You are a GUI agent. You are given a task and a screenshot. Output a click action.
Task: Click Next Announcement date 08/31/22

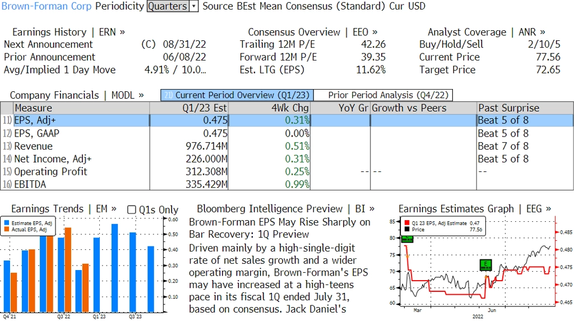(x=184, y=44)
